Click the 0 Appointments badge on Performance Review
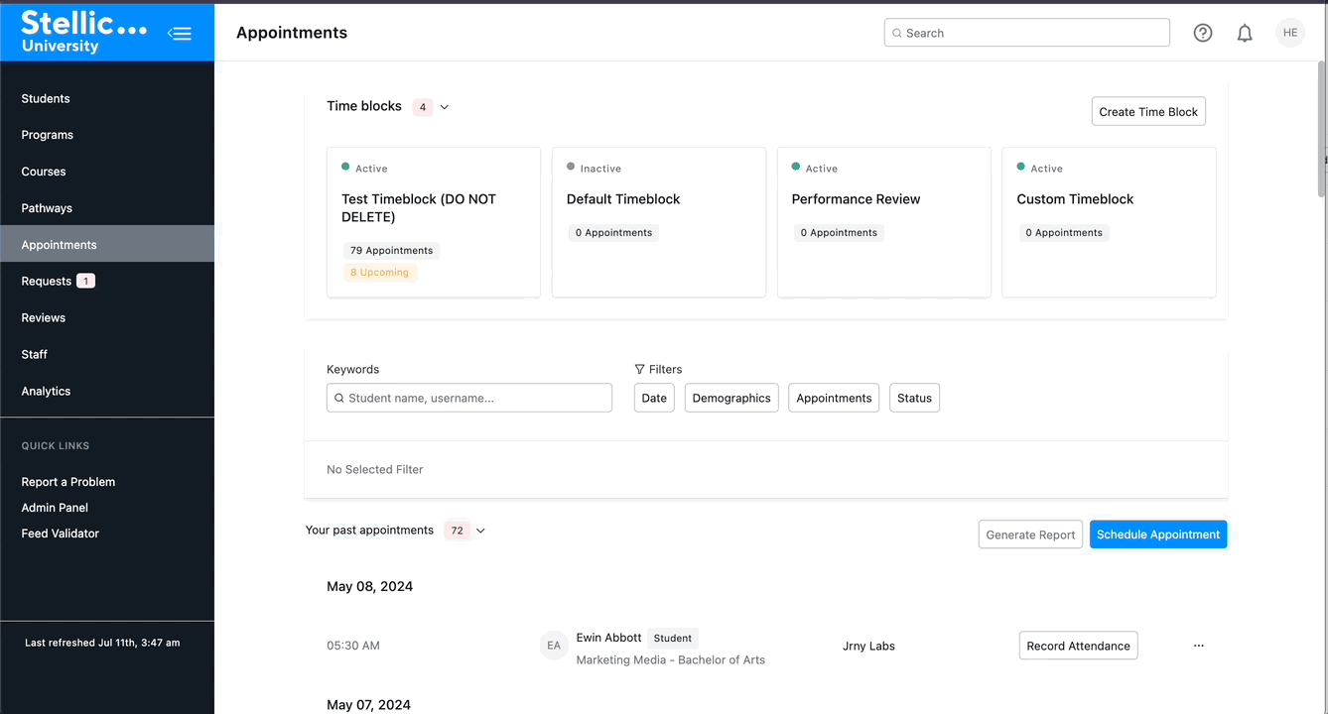Screen dimensions: 1328x714 839,233
